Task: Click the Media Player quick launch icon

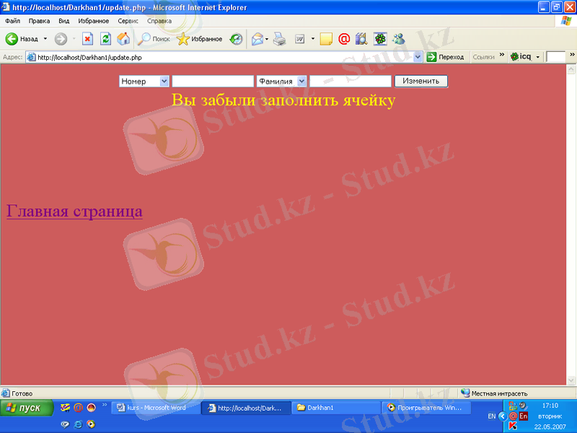Action: click(91, 424)
